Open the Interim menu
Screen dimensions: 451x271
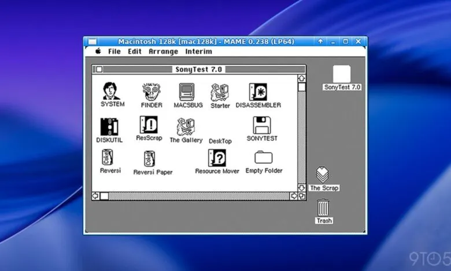point(198,52)
